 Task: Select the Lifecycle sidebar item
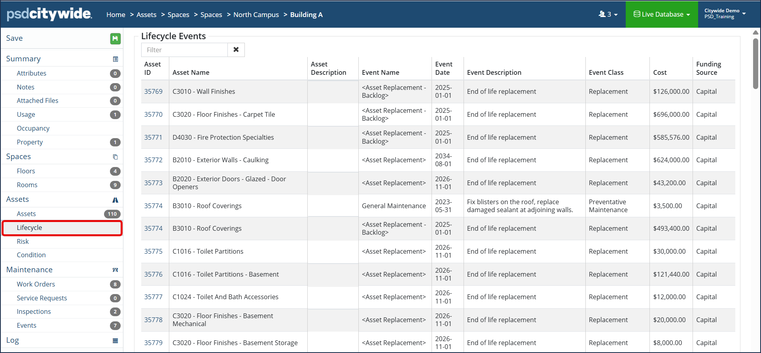62,228
